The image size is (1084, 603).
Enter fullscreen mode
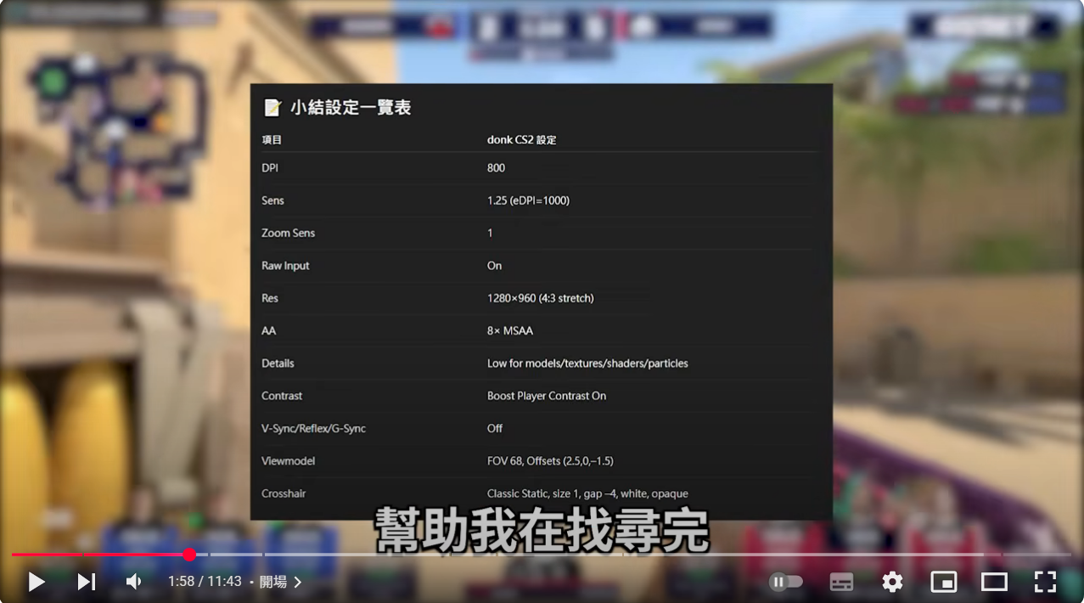[1045, 582]
